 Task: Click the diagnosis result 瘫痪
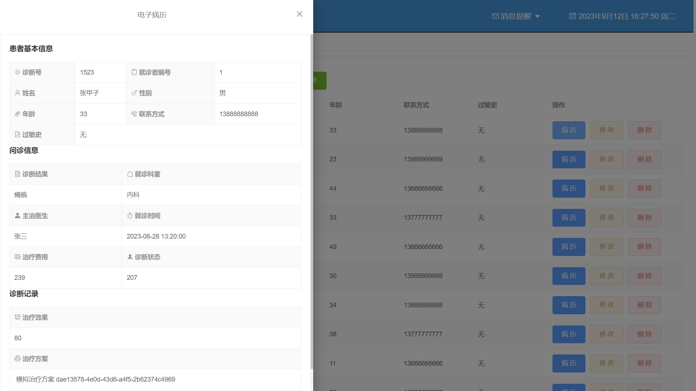(x=21, y=195)
